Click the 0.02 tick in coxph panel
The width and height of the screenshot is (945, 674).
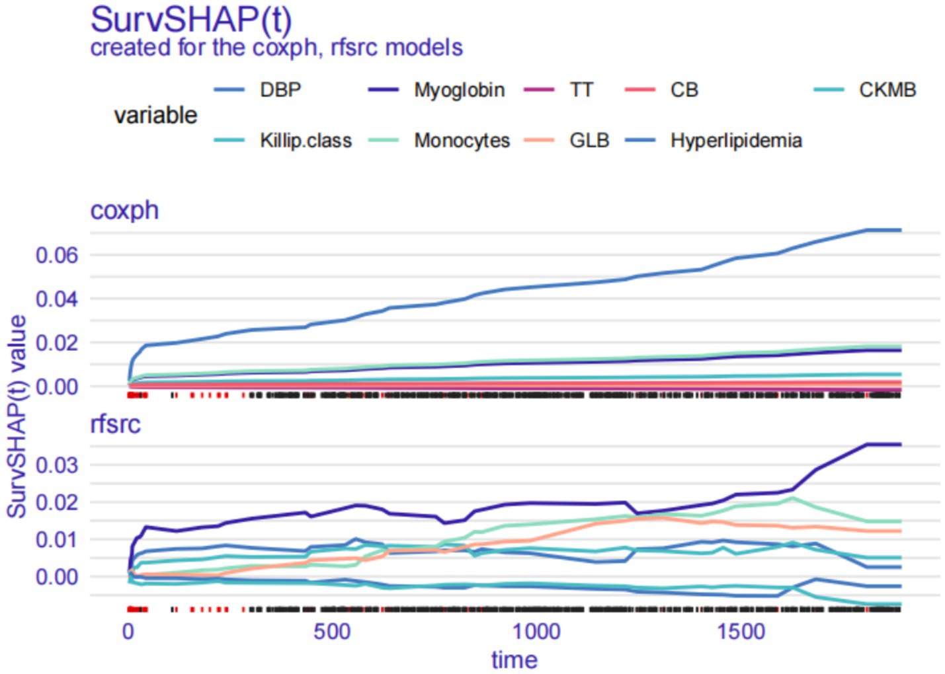[x=57, y=342]
